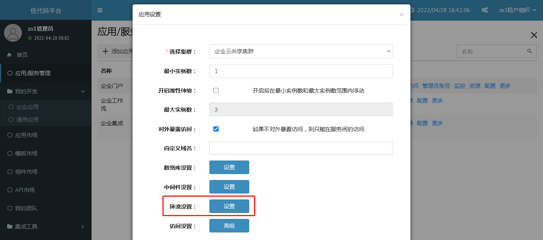
Task: Click the zx1 administrator avatar
Action: click(13, 33)
